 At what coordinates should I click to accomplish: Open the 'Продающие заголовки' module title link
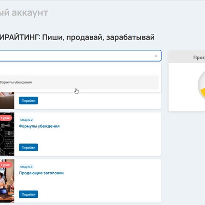pyautogui.click(x=41, y=173)
